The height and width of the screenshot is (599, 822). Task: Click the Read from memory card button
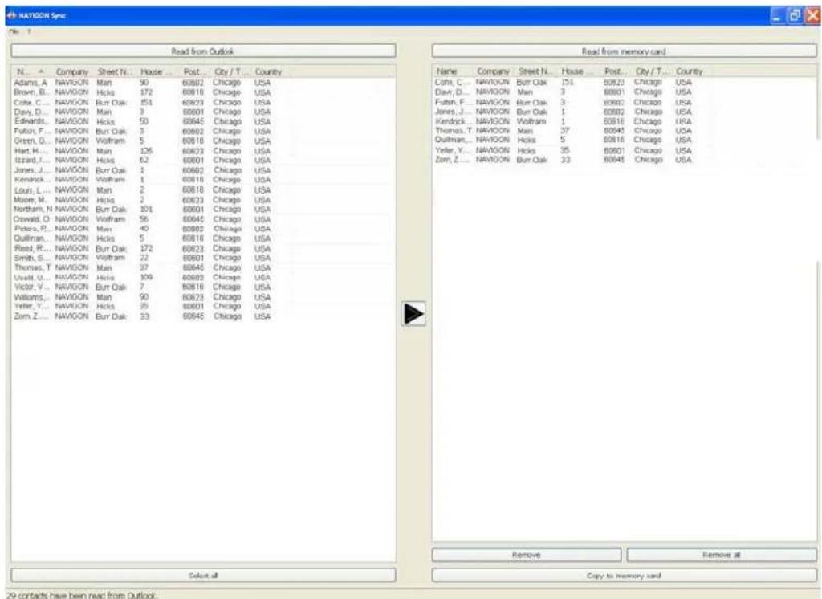click(x=624, y=51)
